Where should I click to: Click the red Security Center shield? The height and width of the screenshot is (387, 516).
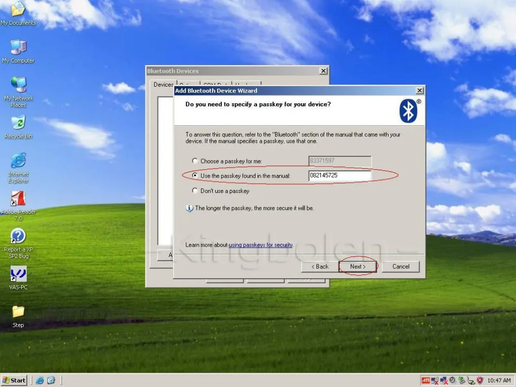[x=480, y=380]
